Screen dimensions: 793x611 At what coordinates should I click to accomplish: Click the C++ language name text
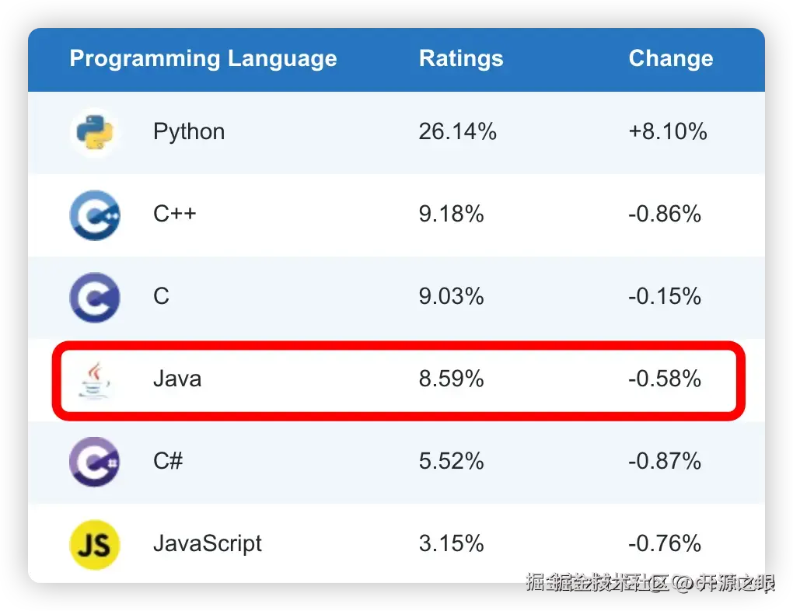[x=175, y=215]
